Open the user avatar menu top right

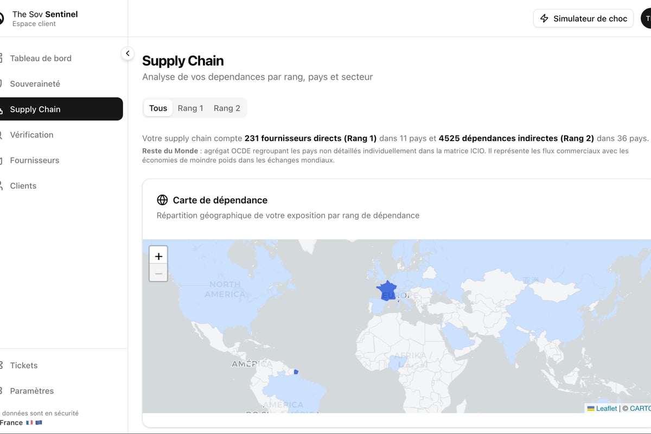point(647,18)
